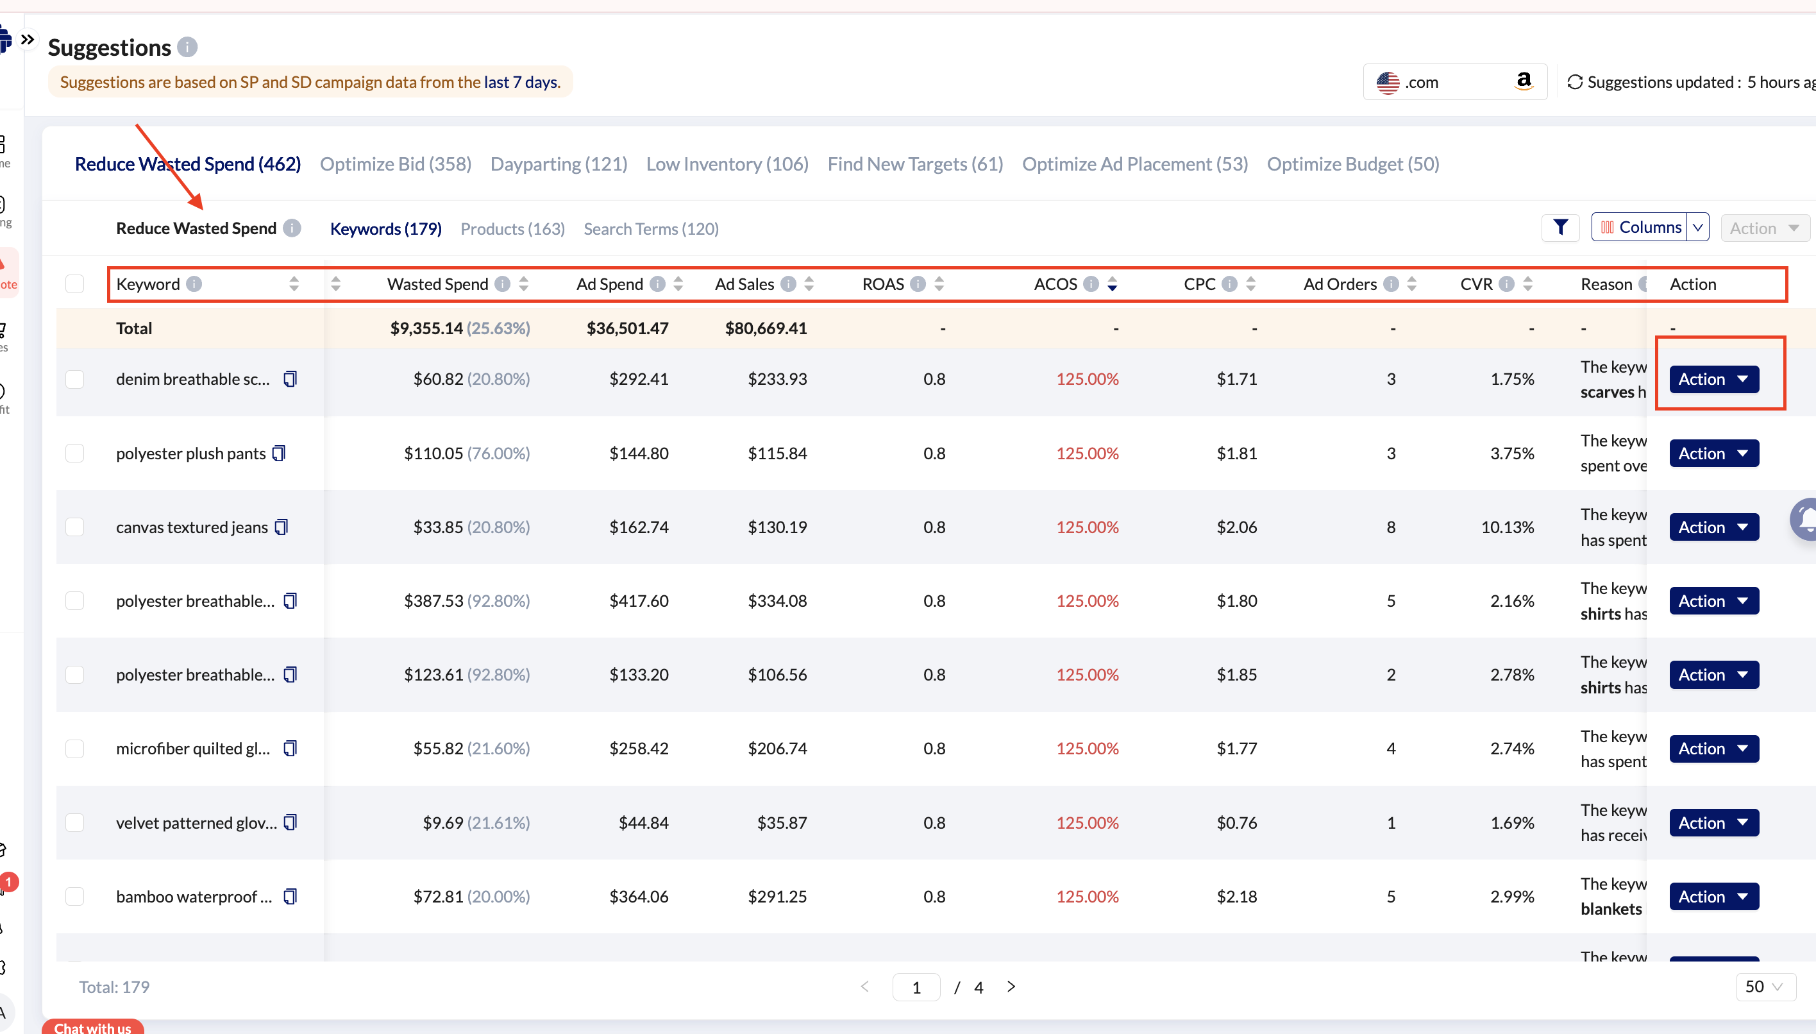The height and width of the screenshot is (1034, 1816).
Task: Toggle the select-all header checkbox
Action: (x=74, y=284)
